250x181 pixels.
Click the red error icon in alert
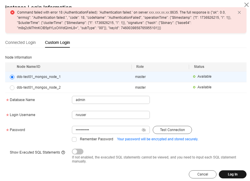[12, 12]
